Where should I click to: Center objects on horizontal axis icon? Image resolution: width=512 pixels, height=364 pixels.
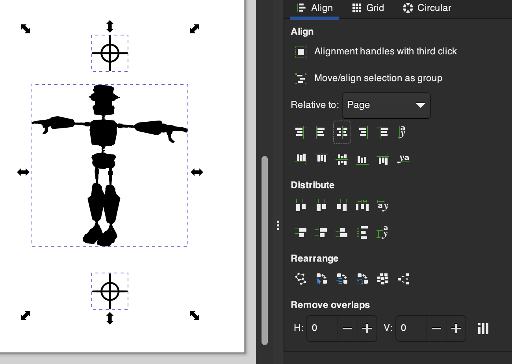pos(342,159)
